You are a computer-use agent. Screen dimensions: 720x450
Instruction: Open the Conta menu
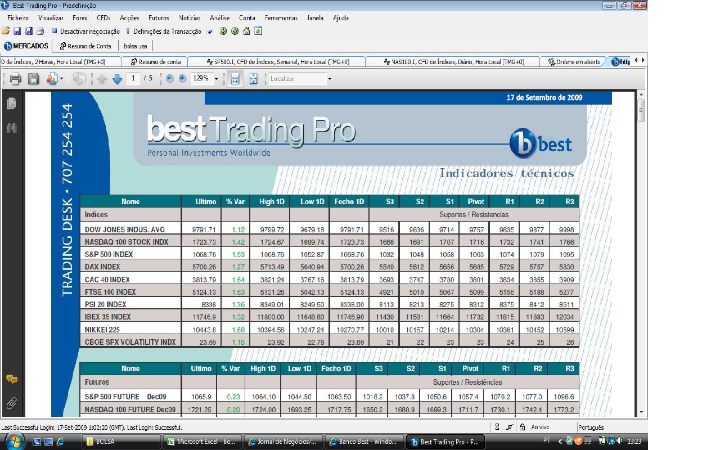[247, 18]
